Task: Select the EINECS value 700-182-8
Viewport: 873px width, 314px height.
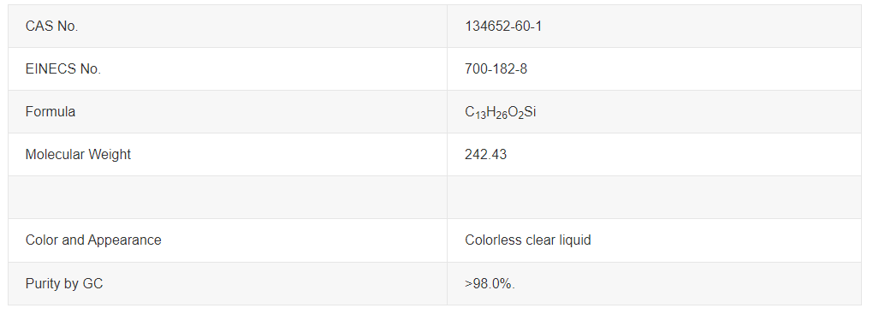Action: [x=496, y=69]
